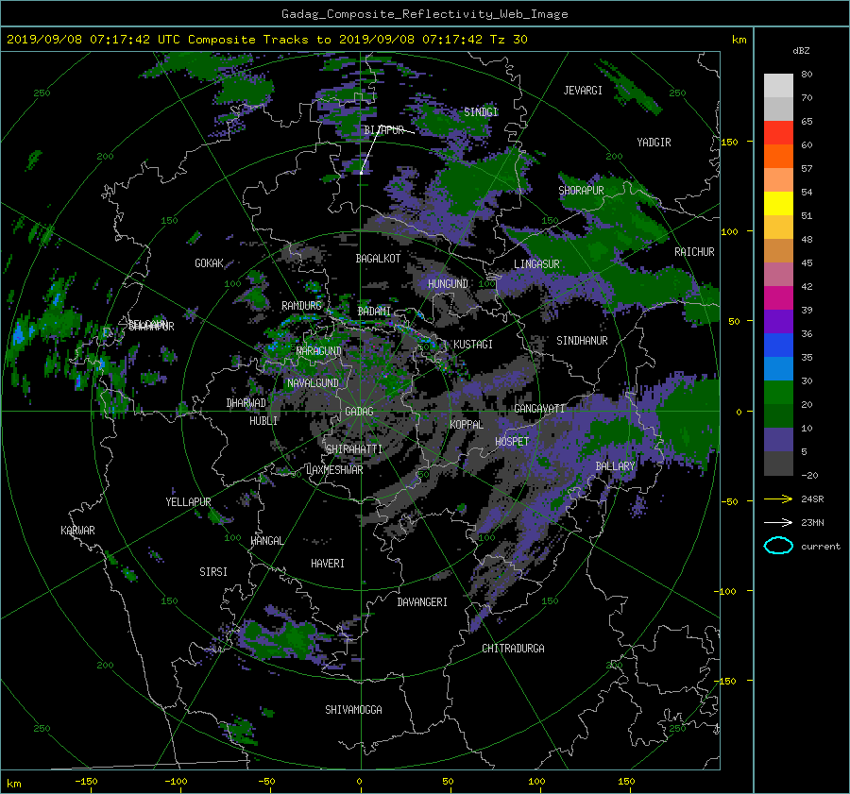Pick the dark gray bottom legend swatch
The height and width of the screenshot is (794, 850).
[x=778, y=464]
